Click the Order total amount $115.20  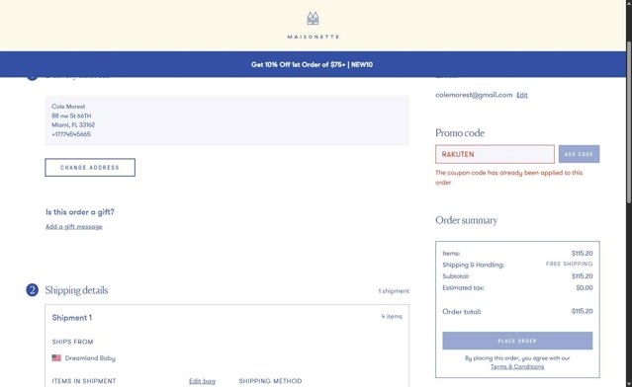[x=582, y=311]
